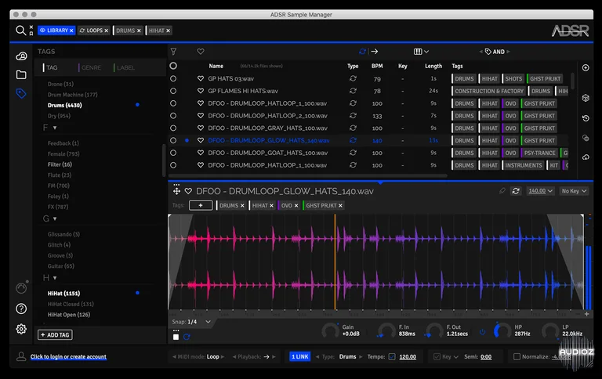Switch AND tag logic with right arrow
This screenshot has height=379, width=602.
click(508, 52)
